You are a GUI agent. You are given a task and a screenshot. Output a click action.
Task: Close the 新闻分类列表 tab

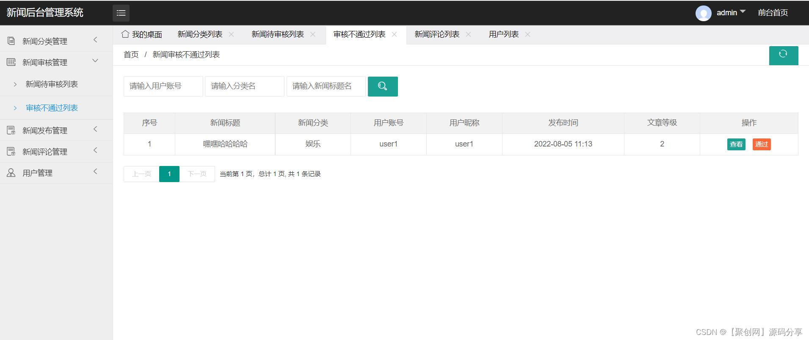tap(231, 34)
